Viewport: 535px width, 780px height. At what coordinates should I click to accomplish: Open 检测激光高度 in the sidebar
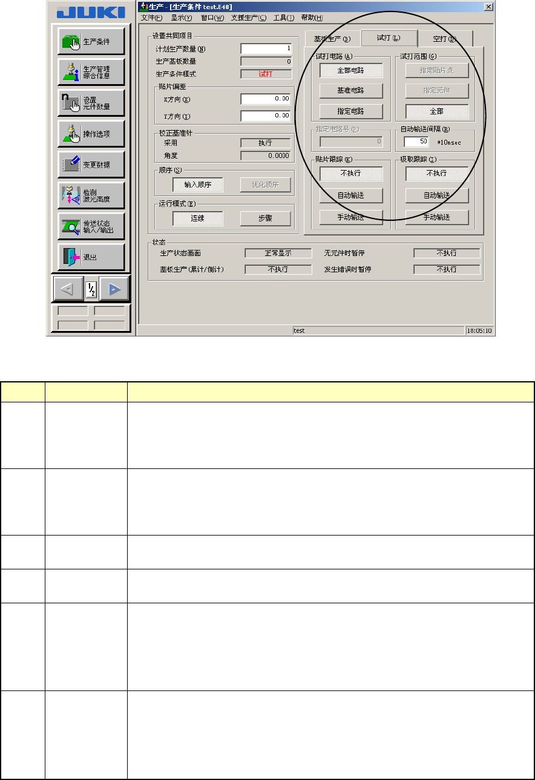91,195
